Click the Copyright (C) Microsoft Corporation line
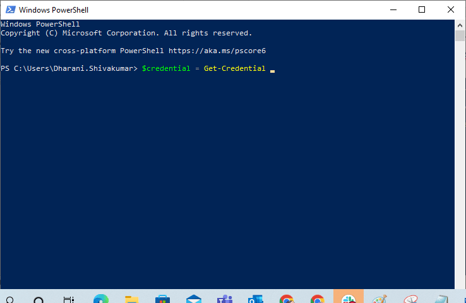This screenshot has width=466, height=303. click(x=126, y=33)
